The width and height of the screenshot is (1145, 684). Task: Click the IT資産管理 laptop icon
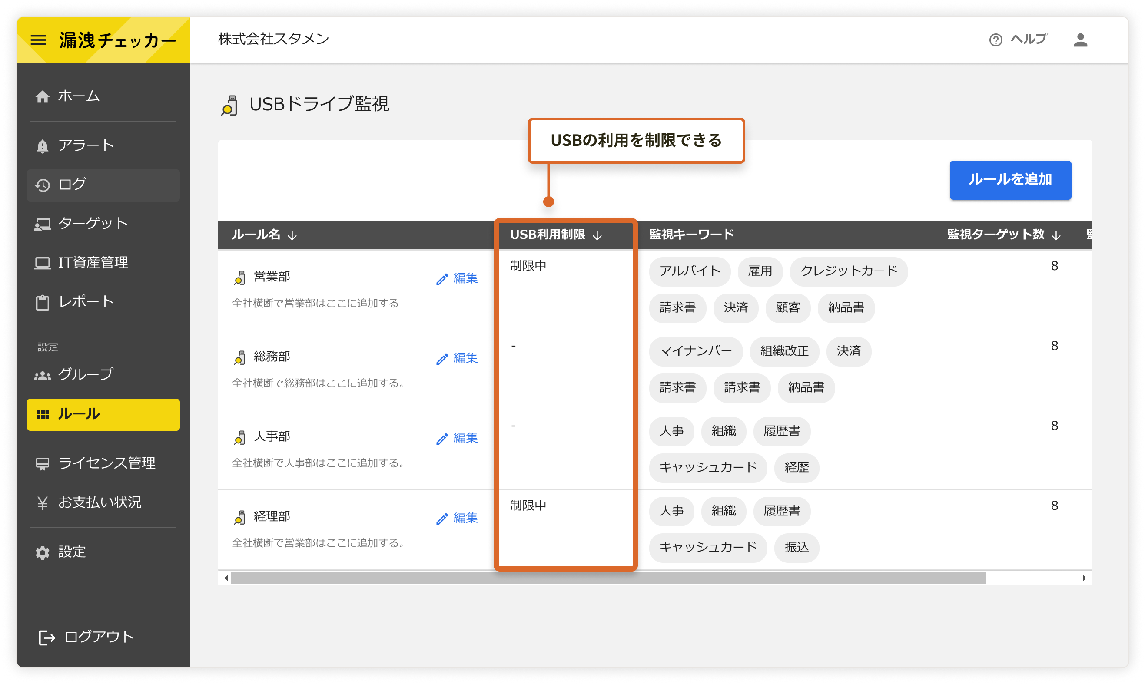[43, 263]
